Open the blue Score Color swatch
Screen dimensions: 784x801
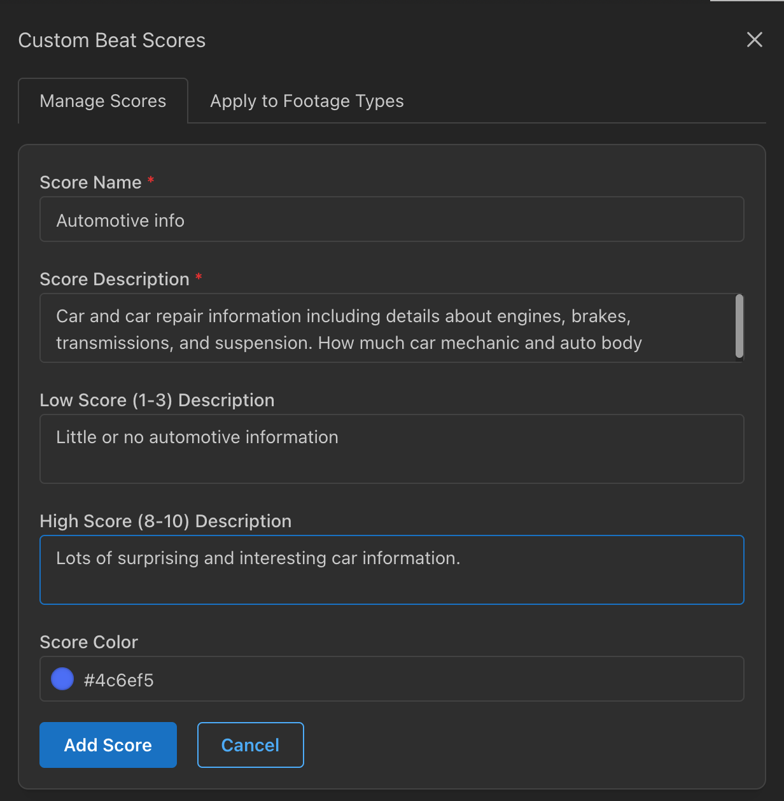pyautogui.click(x=62, y=679)
